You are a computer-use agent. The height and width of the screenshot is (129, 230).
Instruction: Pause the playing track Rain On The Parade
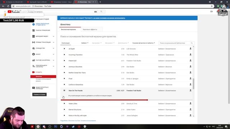(64, 91)
